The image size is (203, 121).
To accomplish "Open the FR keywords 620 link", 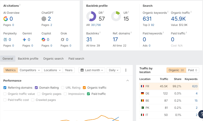I will (x=195, y=86).
